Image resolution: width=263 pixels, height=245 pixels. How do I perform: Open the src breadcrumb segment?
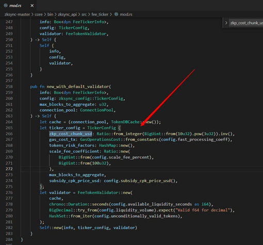point(84,14)
